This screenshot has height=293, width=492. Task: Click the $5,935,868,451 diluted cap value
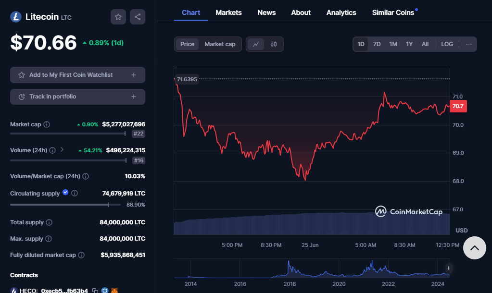pyautogui.click(x=123, y=255)
